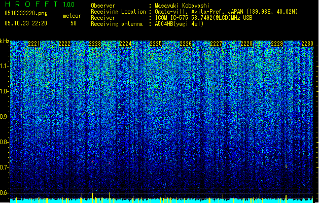Click the kHz axis unit label
319x203 pixels.
click(5, 41)
